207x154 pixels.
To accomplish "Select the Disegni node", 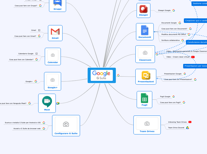I will [143, 11].
